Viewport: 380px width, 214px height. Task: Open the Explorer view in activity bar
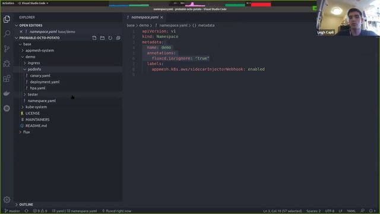coord(7,19)
